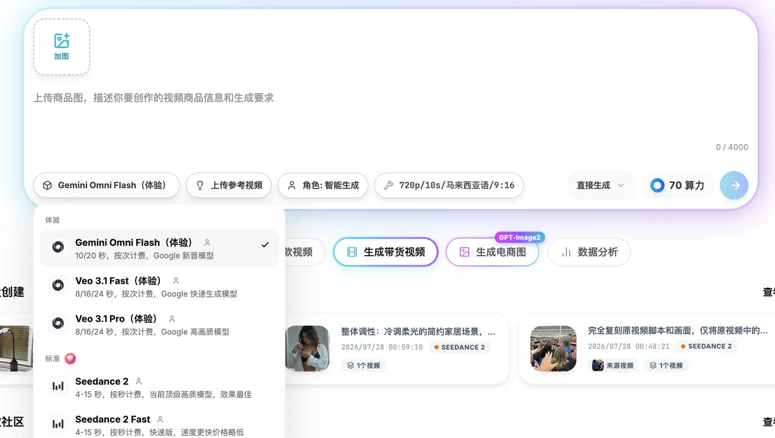
Task: Switch to 生成电商图 tab
Action: click(x=493, y=252)
